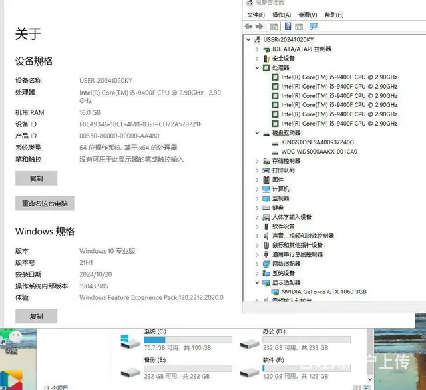The width and height of the screenshot is (426, 390).
Task: Expand the 系统设备 category
Action: 257,274
